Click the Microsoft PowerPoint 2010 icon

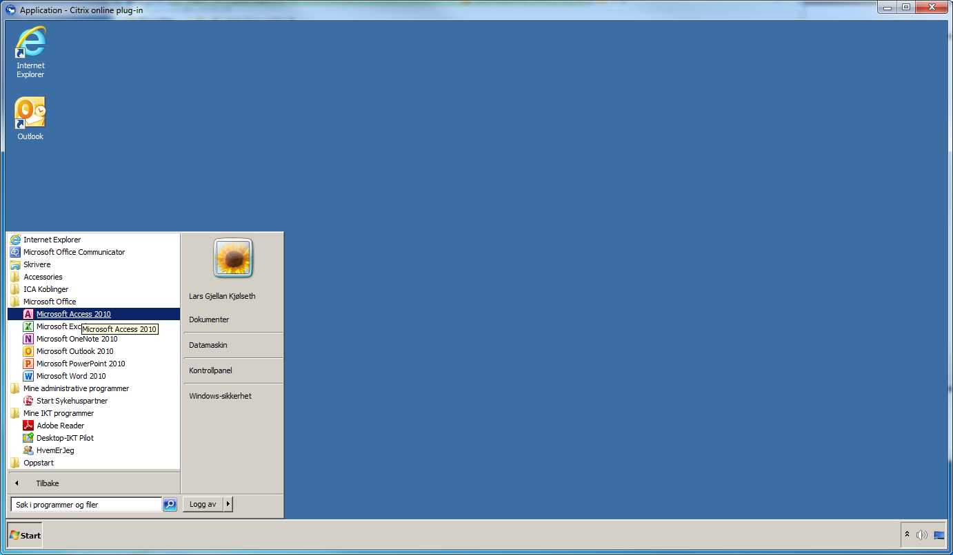28,364
